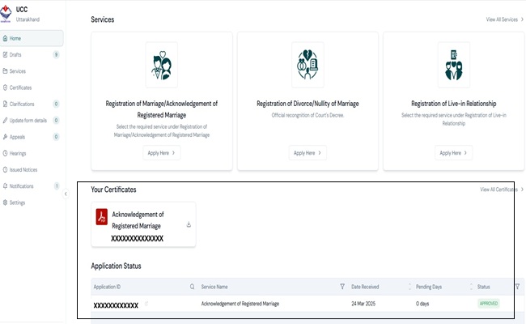Open Notifications in the sidebar

click(x=23, y=185)
